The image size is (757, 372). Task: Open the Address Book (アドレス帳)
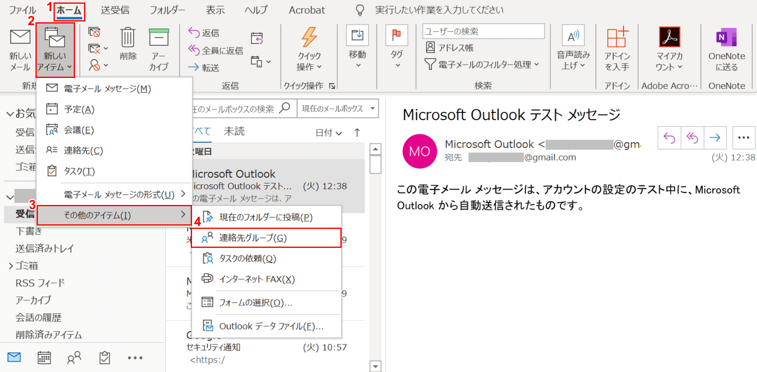pos(450,48)
